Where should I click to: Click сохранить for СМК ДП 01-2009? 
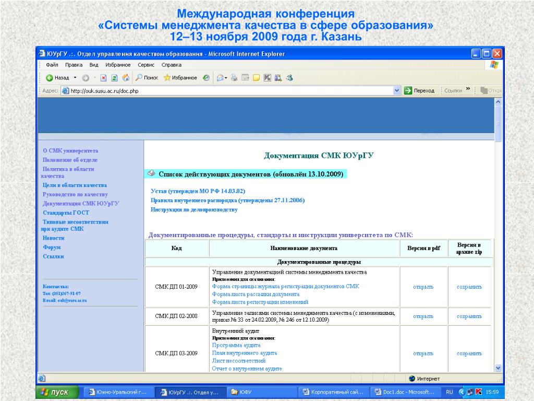[x=469, y=287]
